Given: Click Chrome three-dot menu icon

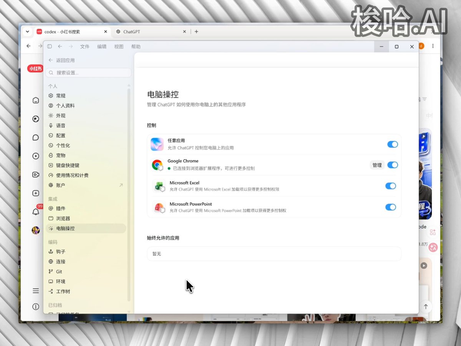Looking at the screenshot, I should pos(433,46).
